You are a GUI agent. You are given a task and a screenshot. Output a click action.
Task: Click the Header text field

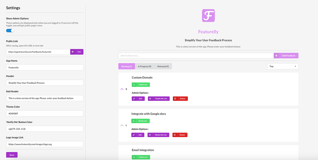click(x=45, y=83)
